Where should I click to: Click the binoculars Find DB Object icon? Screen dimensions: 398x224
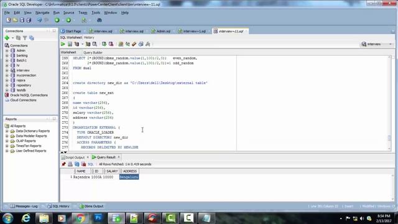tap(99, 20)
